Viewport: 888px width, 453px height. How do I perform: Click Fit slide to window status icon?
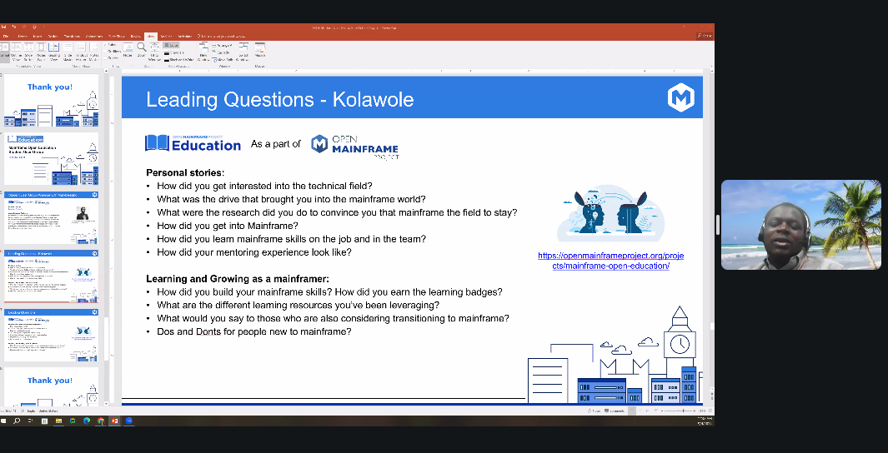pyautogui.click(x=710, y=411)
